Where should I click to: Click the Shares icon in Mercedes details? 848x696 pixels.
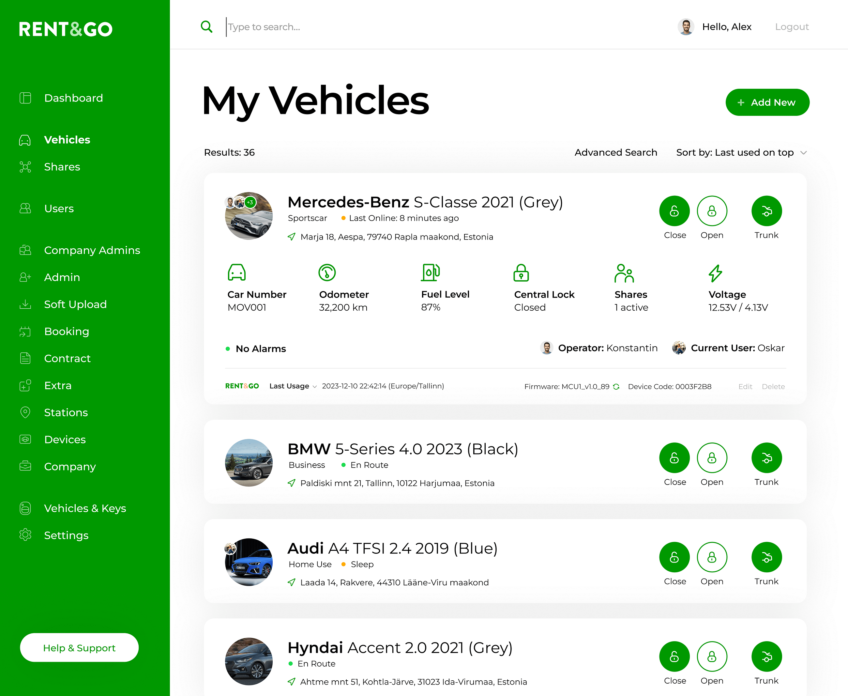click(624, 273)
